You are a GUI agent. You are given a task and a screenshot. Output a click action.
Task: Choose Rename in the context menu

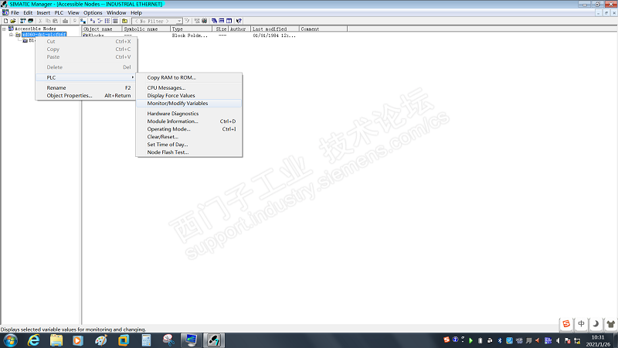pyautogui.click(x=86, y=87)
